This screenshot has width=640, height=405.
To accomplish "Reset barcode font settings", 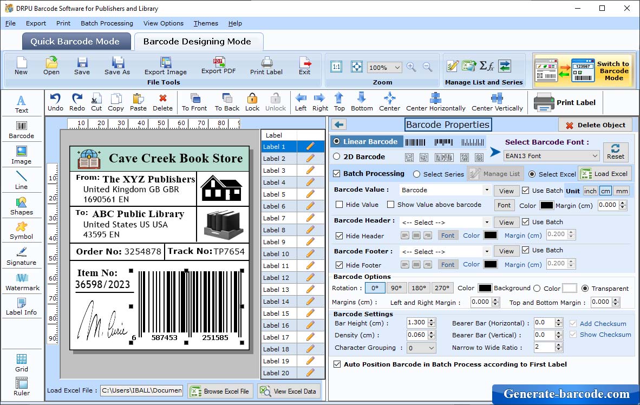I will click(x=616, y=151).
